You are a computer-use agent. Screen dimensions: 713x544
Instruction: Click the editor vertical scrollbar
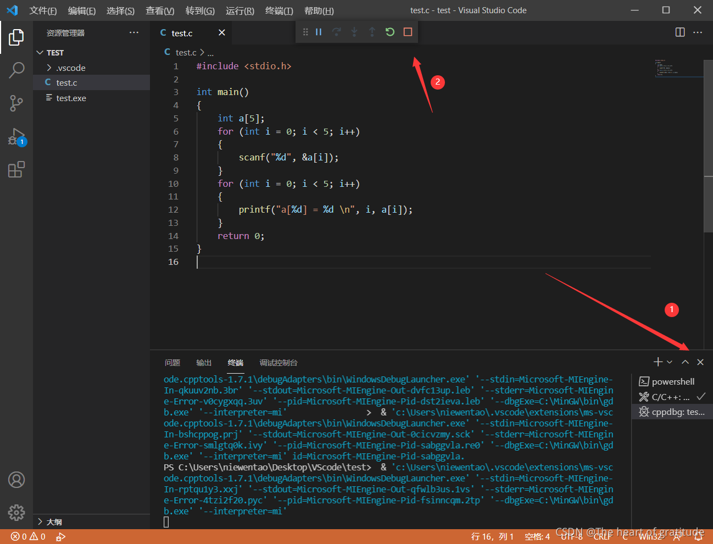click(x=709, y=146)
